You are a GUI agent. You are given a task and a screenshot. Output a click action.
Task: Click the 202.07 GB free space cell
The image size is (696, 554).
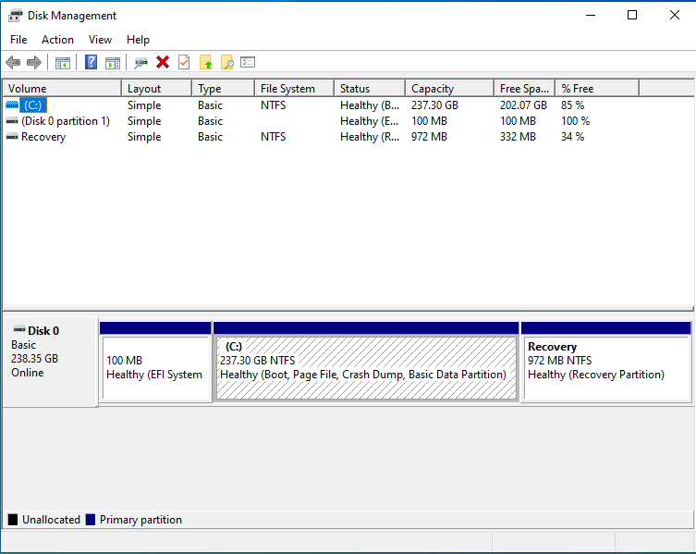[523, 105]
